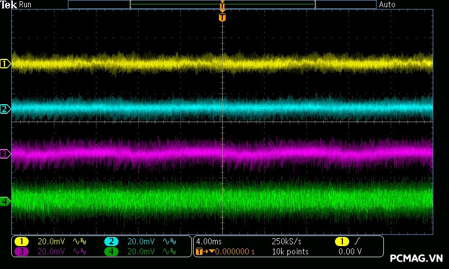Screen dimensions: 449x269
Task: Click the channel 1 yellow ground marker
Action: coord(5,64)
